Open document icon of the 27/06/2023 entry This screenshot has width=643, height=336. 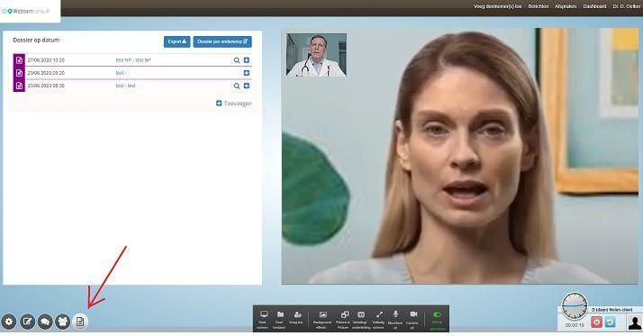[19, 60]
